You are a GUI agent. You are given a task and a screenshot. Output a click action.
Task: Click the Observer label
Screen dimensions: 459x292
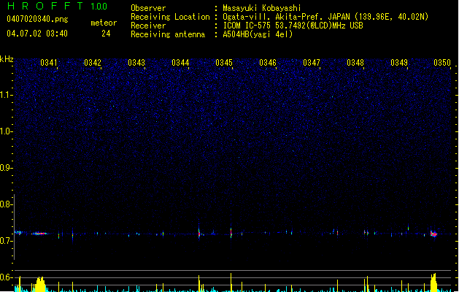click(148, 8)
